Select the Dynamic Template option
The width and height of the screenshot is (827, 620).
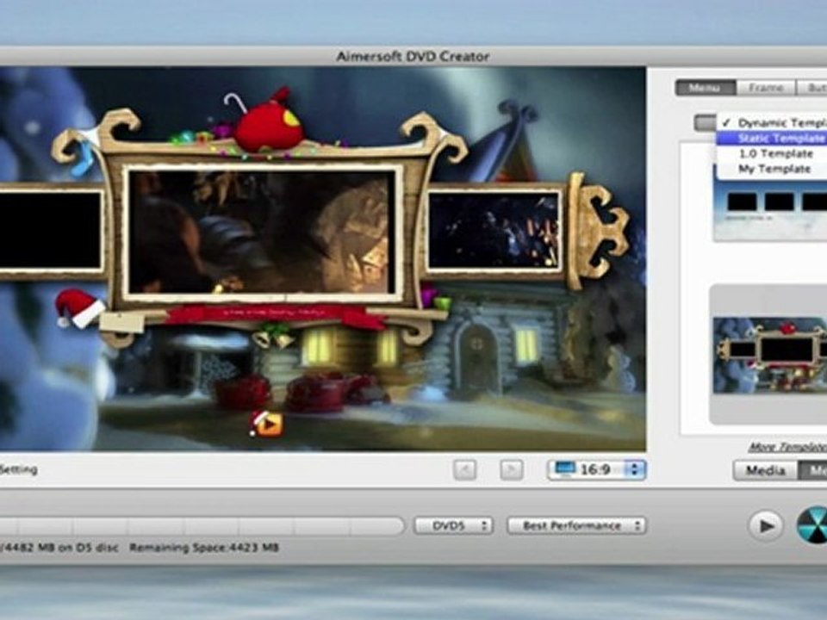point(772,123)
